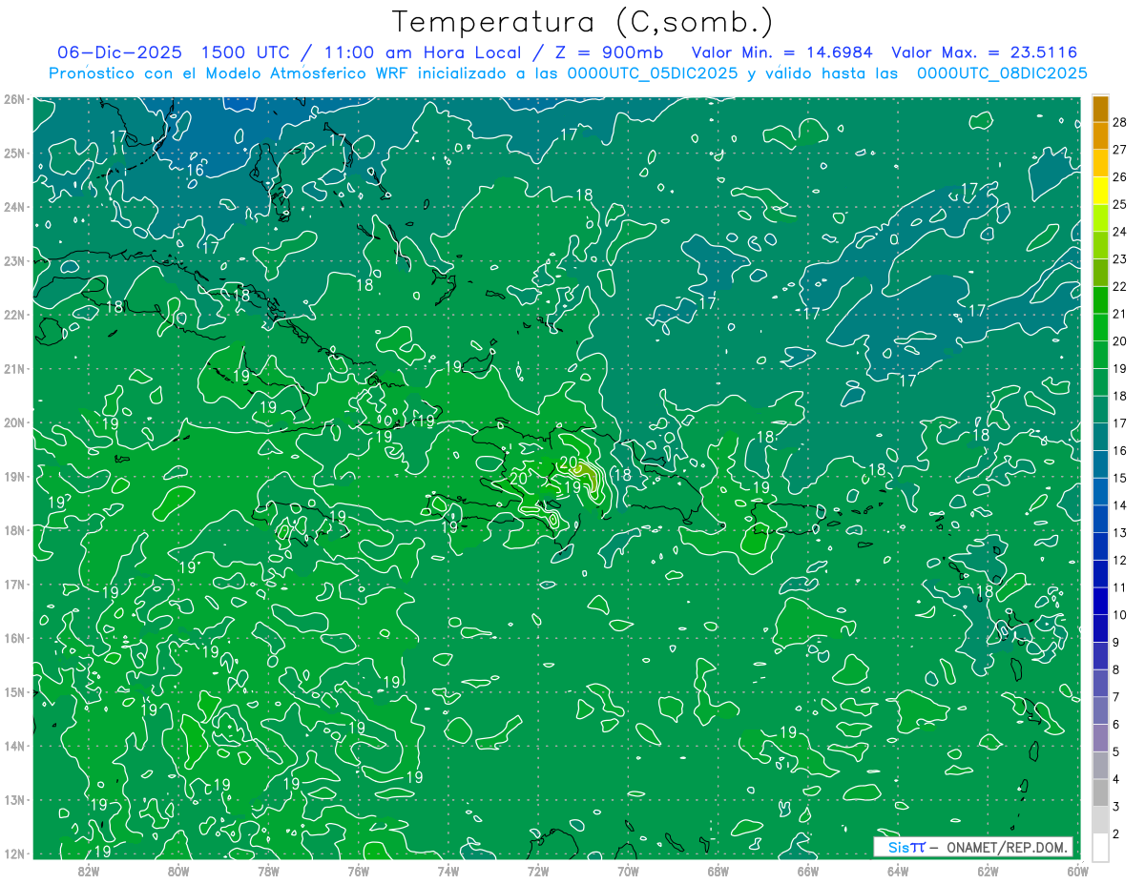Image resolution: width=1145 pixels, height=884 pixels.
Task: Click the '74W' longitude axis label
Action: 448,871
